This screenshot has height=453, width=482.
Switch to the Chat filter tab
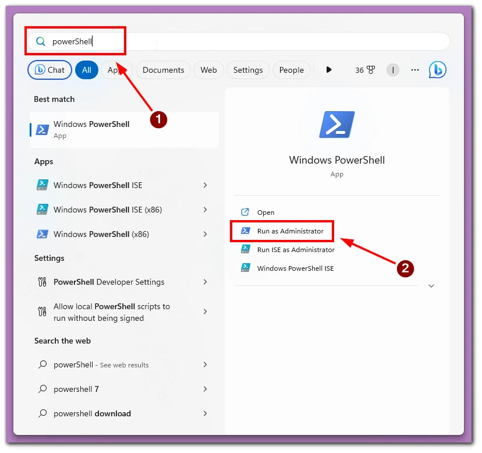pos(50,70)
